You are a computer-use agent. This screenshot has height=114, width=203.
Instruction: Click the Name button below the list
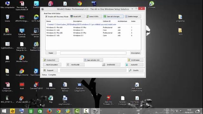(x=51, y=53)
